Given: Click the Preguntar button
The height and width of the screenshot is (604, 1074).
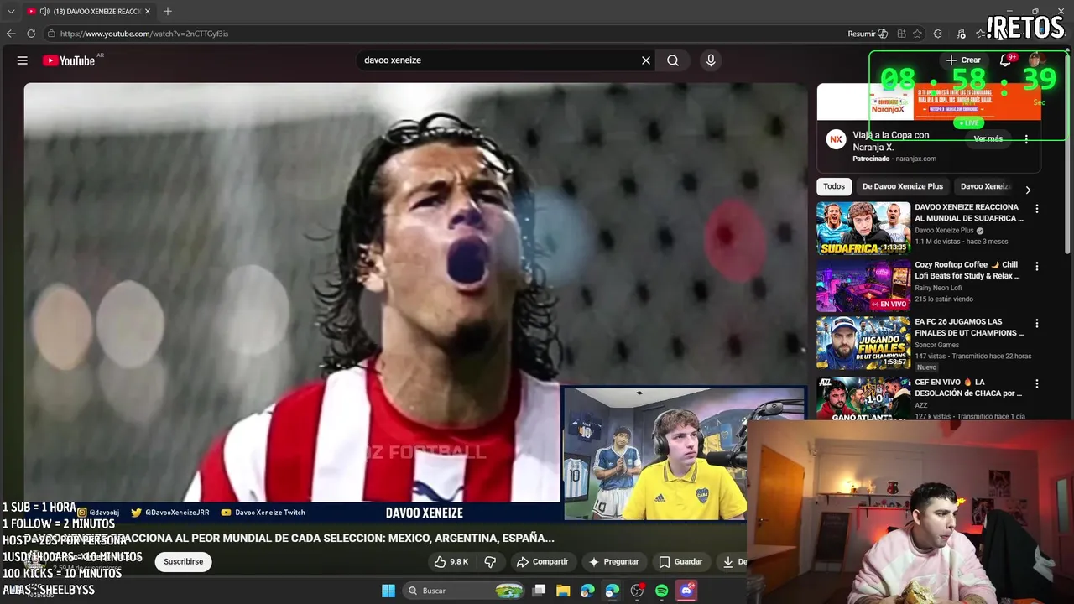Looking at the screenshot, I should (x=614, y=562).
